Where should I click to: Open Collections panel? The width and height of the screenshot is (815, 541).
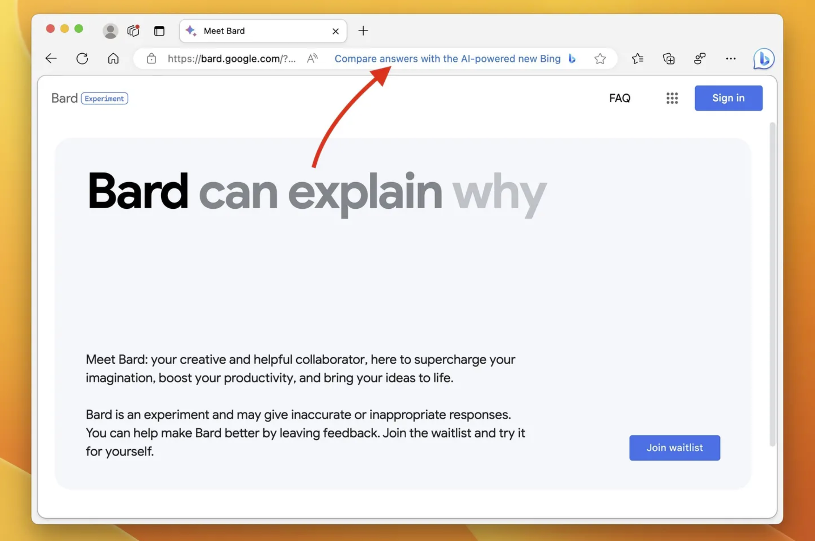point(669,59)
